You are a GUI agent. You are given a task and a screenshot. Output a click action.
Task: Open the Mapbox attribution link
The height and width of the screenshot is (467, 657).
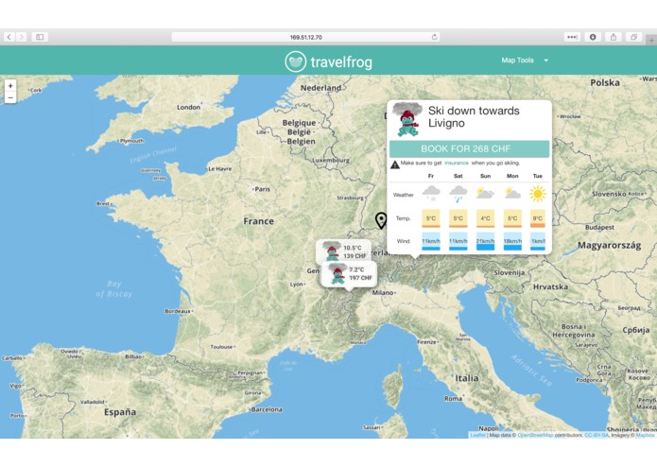pyautogui.click(x=645, y=435)
